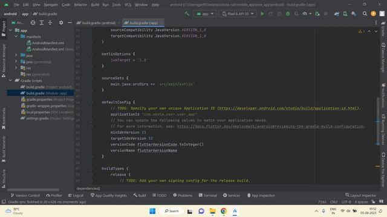Image resolution: width=387 pixels, height=217 pixels.
Task: Toggle Project tool window button
Action: 4,28
